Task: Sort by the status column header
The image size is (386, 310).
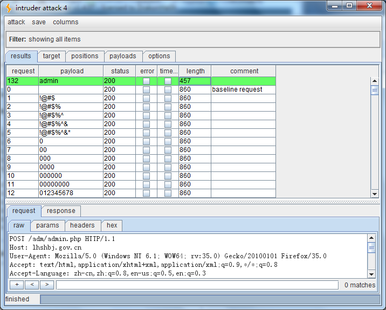Action: pos(120,71)
